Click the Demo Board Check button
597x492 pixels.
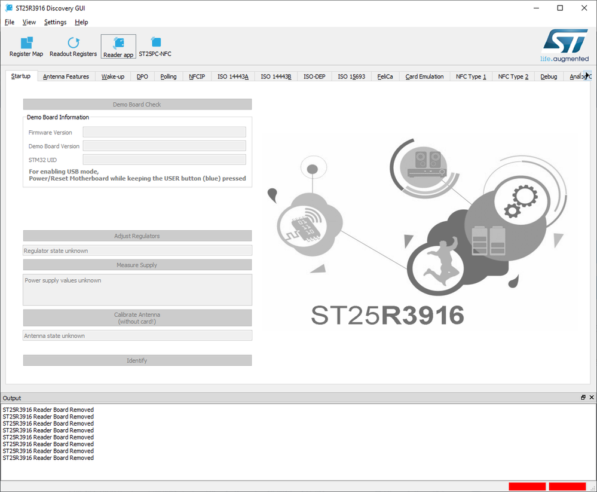137,105
